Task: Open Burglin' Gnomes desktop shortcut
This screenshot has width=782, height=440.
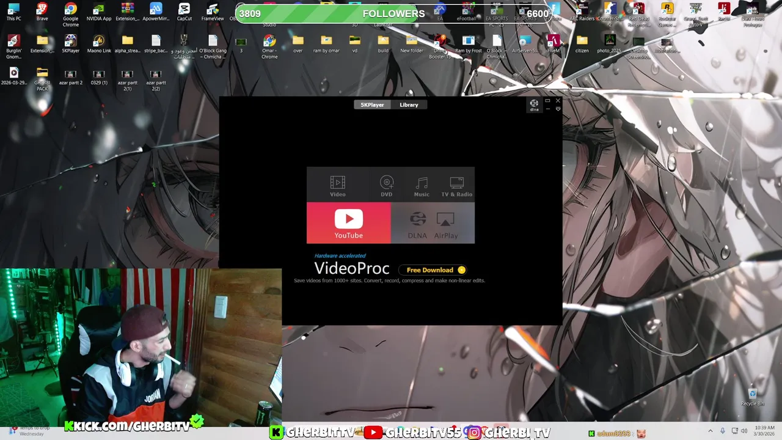Action: (13, 47)
